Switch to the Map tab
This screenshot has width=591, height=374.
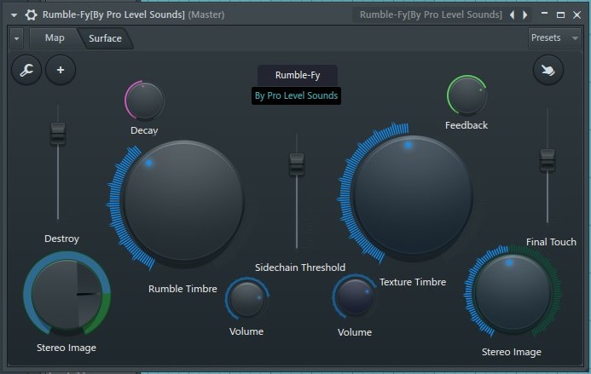pyautogui.click(x=55, y=38)
